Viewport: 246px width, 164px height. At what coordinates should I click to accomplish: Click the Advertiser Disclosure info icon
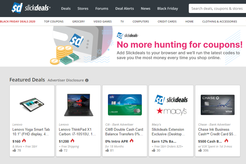pyautogui.click(x=87, y=80)
